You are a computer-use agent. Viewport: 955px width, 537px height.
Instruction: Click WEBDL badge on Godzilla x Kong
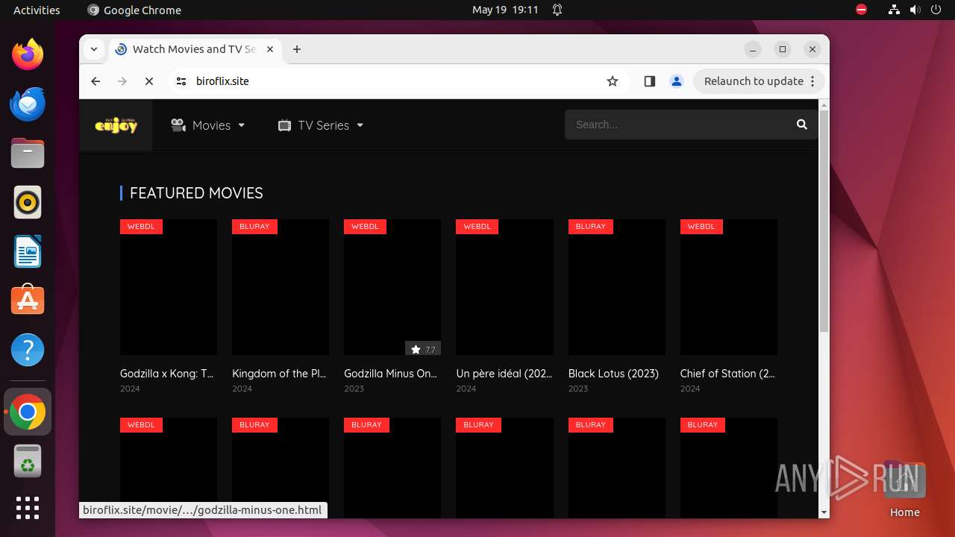pyautogui.click(x=141, y=227)
